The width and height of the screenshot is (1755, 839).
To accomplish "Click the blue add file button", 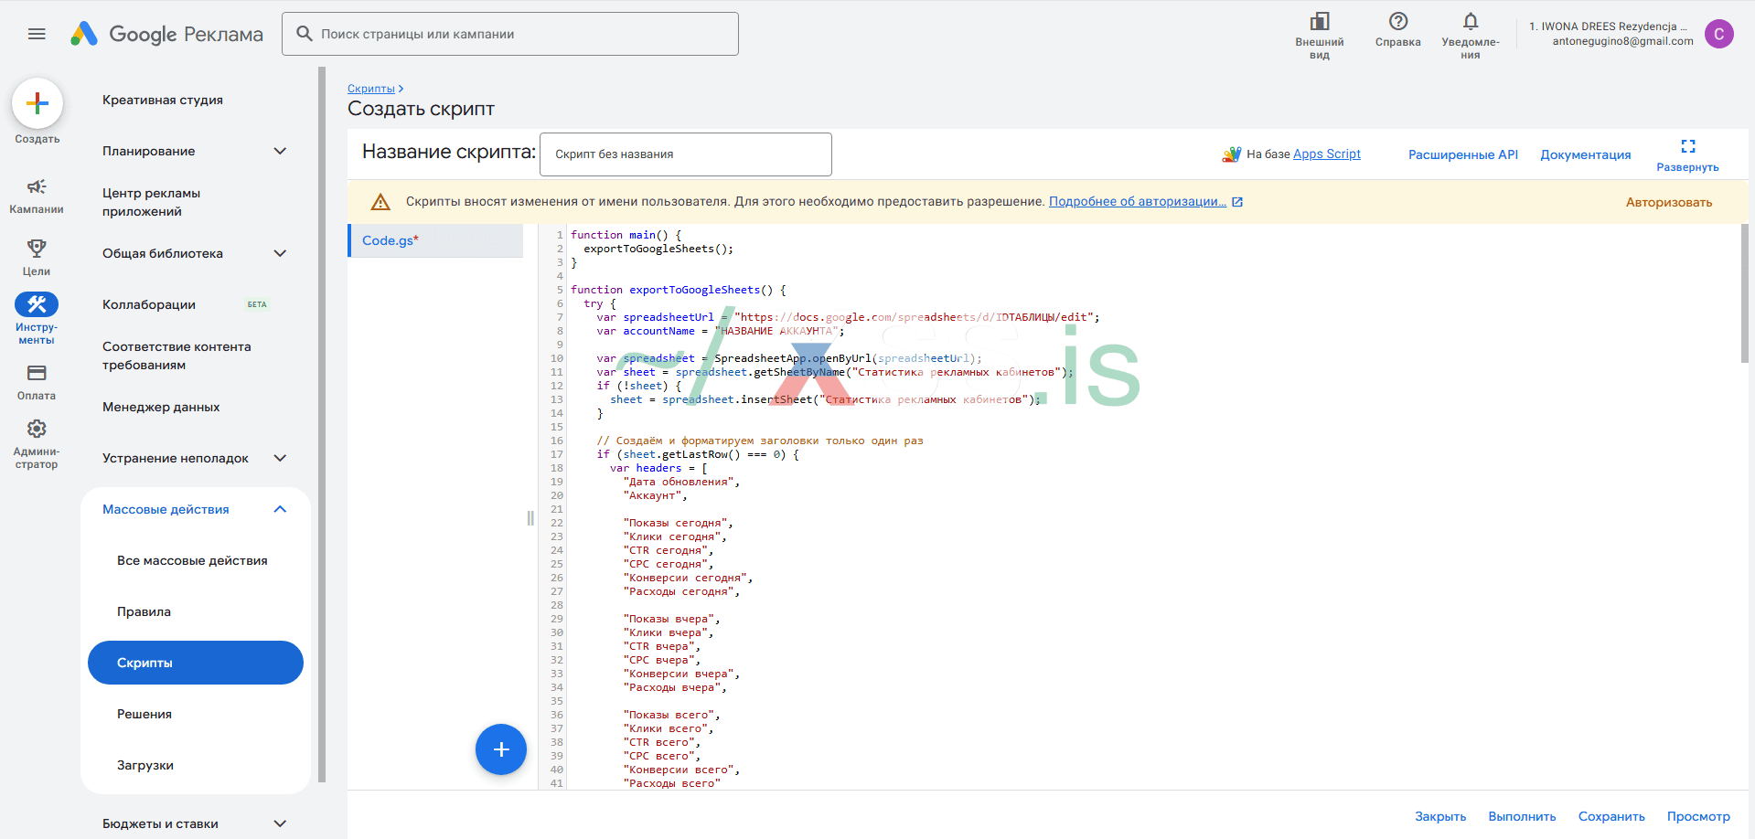I will tap(500, 749).
